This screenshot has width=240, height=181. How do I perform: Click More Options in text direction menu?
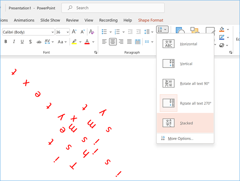(x=180, y=138)
